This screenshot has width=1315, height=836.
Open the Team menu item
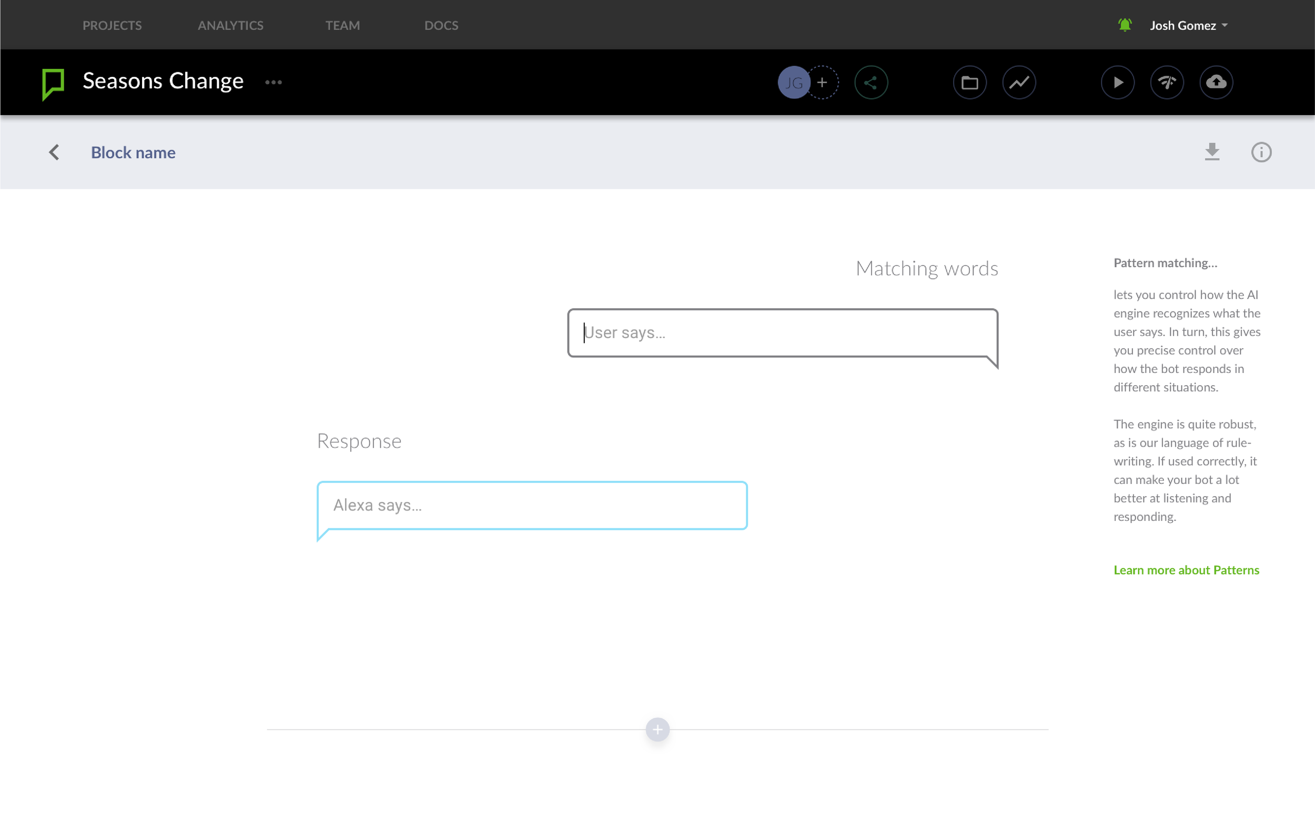point(342,26)
